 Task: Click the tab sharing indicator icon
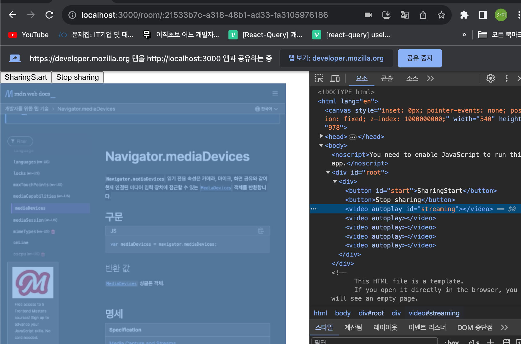click(15, 58)
